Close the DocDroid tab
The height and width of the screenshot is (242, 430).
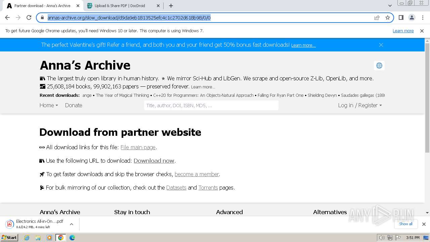click(x=159, y=6)
